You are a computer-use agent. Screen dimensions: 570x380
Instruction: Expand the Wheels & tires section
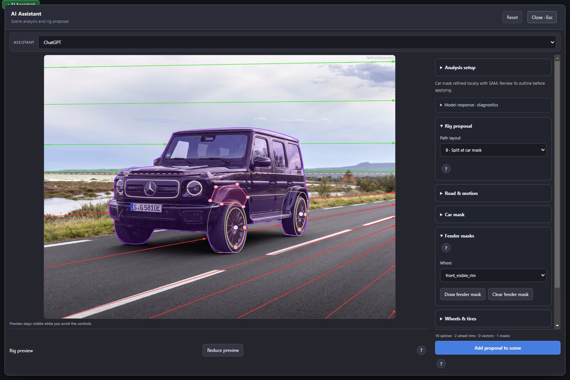493,319
